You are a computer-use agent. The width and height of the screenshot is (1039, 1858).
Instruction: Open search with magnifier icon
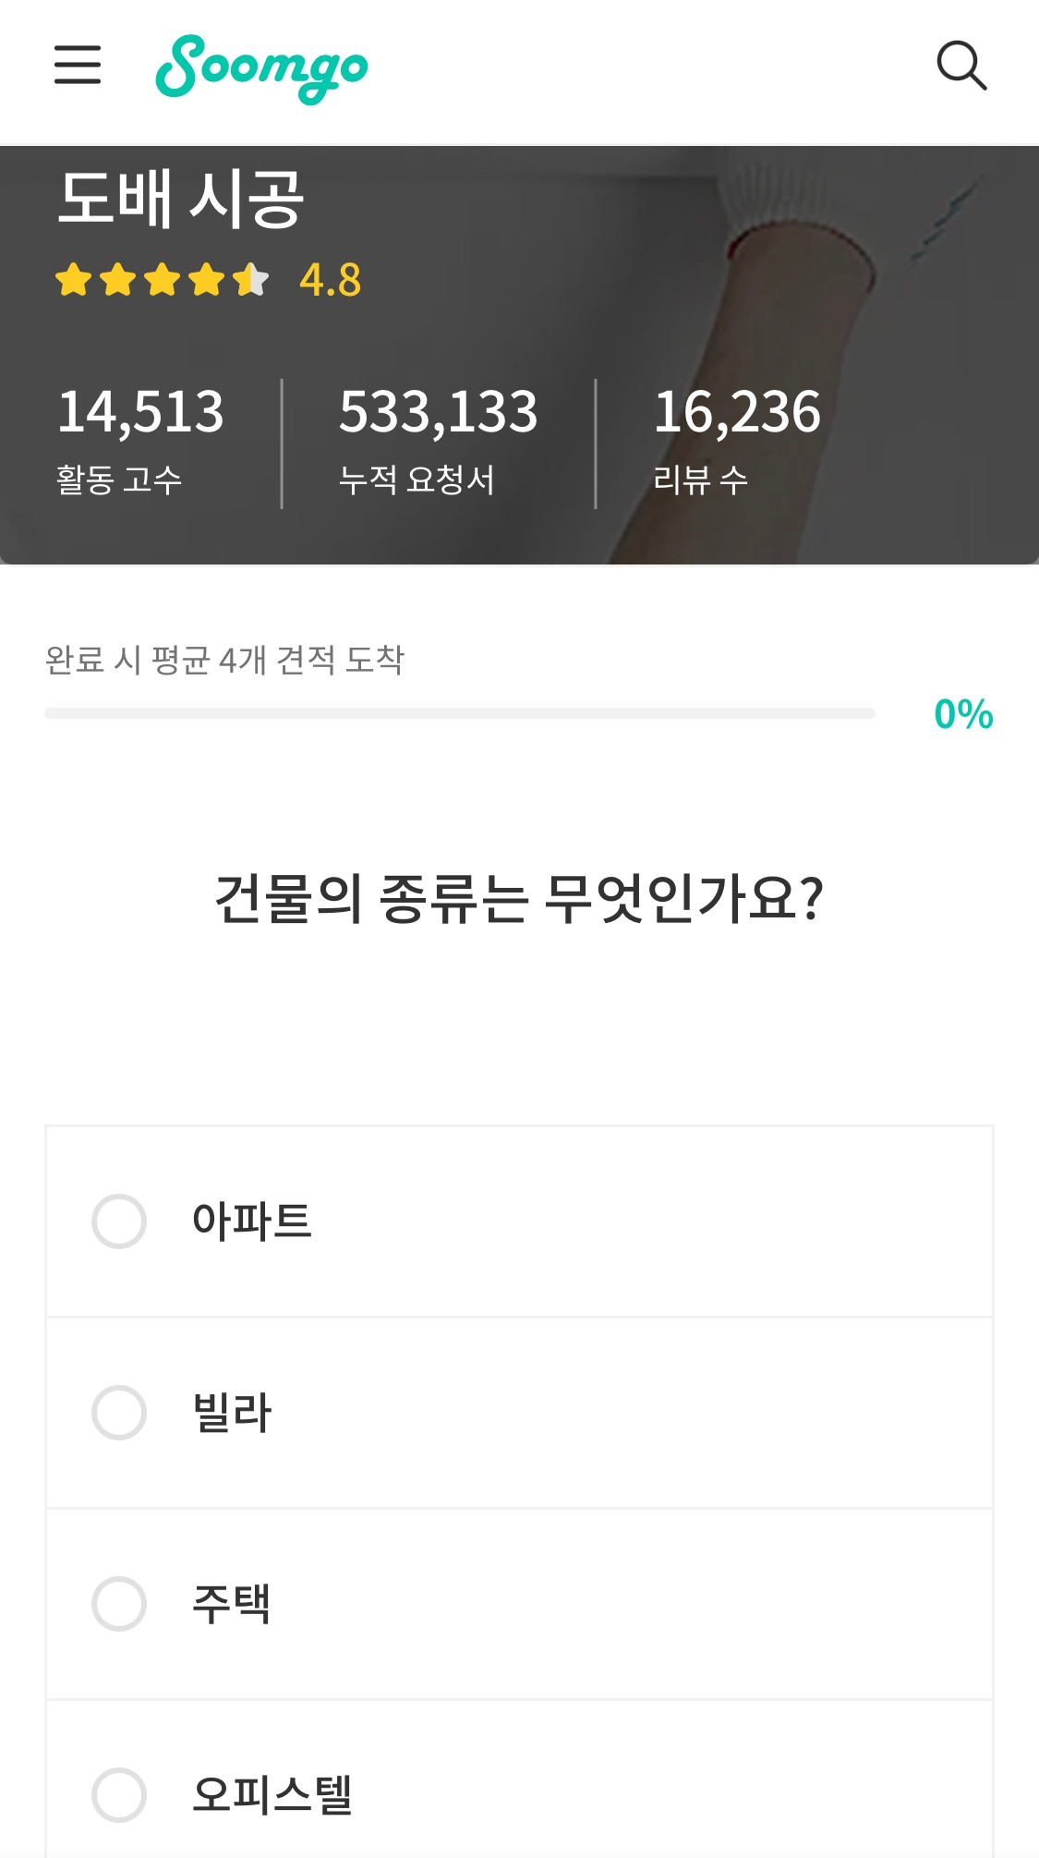[961, 66]
